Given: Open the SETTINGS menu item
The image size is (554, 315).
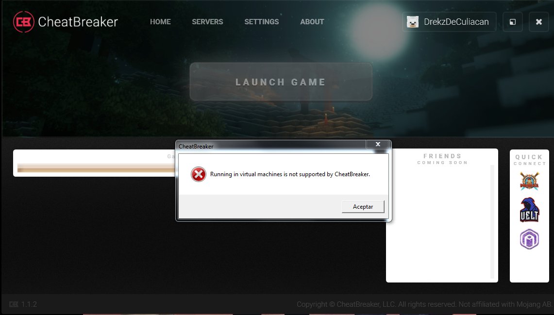Looking at the screenshot, I should click(x=261, y=22).
